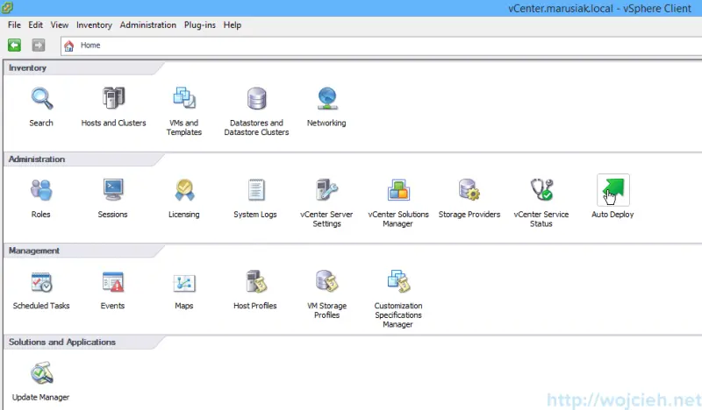Screen dimensions: 702x410
Task: Click the vSphere Client title bar icon
Action: click(x=7, y=8)
